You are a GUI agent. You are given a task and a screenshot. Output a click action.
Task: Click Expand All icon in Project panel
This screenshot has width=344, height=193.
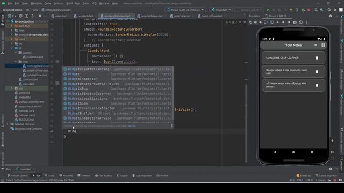26,16
